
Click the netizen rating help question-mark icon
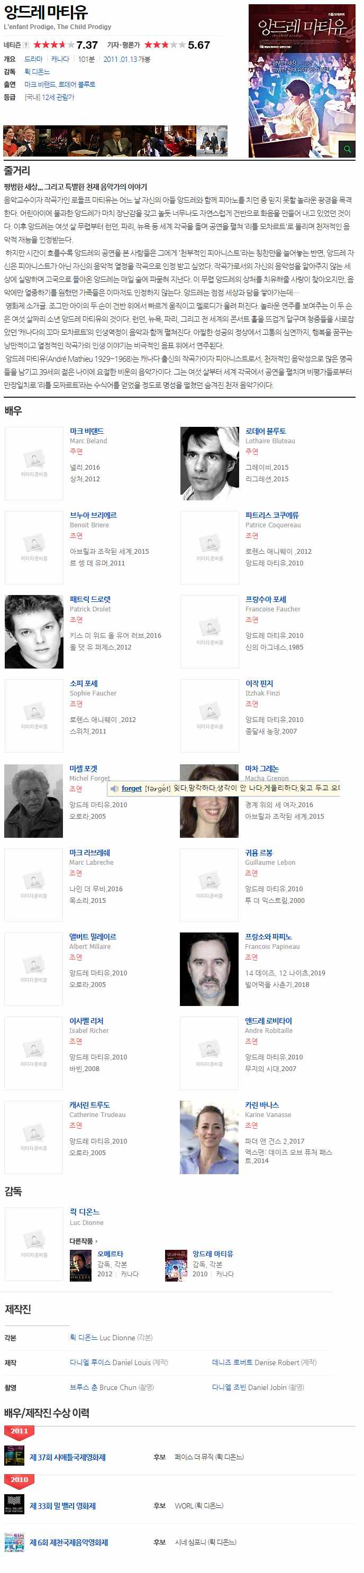tap(25, 45)
